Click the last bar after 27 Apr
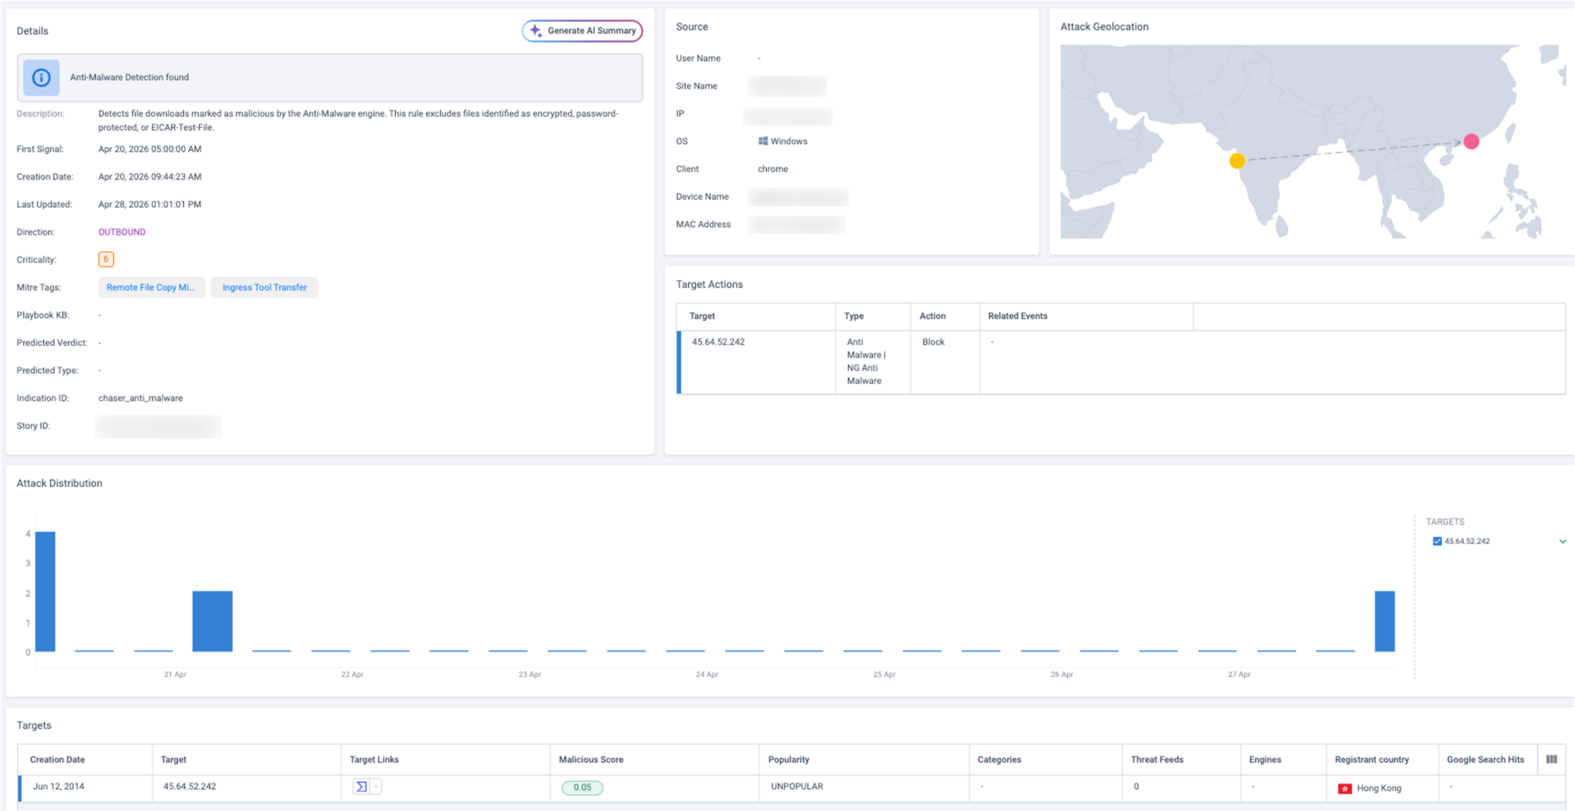Screen dimensions: 1575x811 pyautogui.click(x=1385, y=621)
